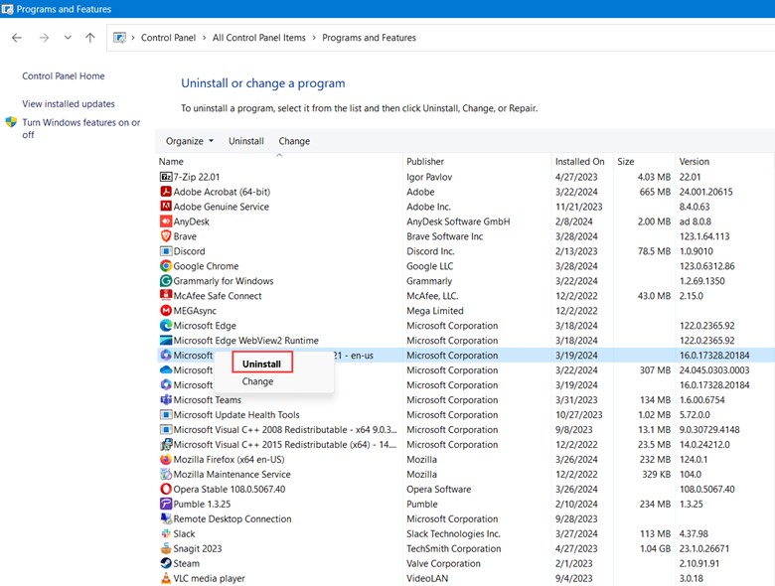775x586 pixels.
Task: Navigate to All Control Panel Items breadcrumb
Action: (x=259, y=38)
